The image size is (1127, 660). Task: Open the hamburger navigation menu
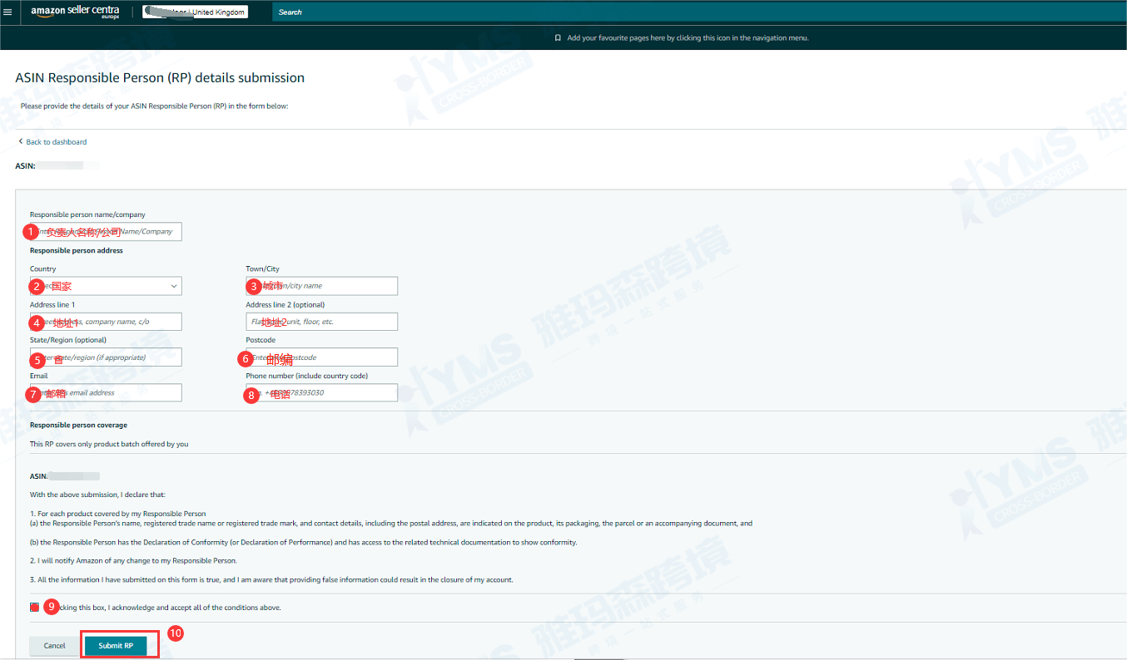pos(8,12)
